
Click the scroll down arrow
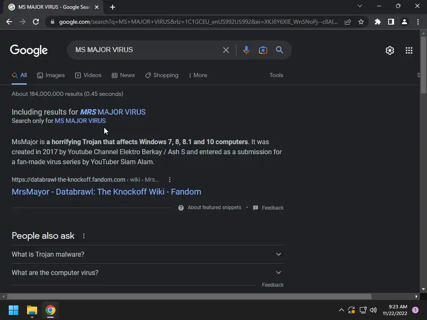coord(423,289)
